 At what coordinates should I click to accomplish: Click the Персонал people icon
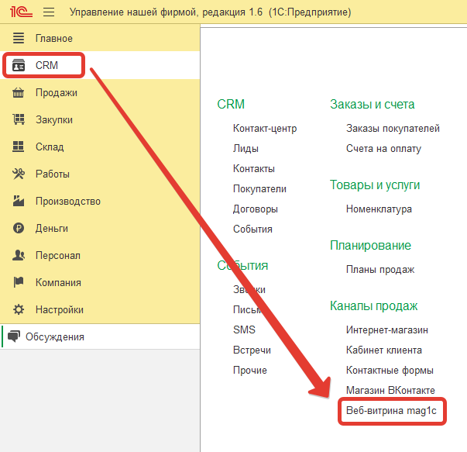point(19,256)
